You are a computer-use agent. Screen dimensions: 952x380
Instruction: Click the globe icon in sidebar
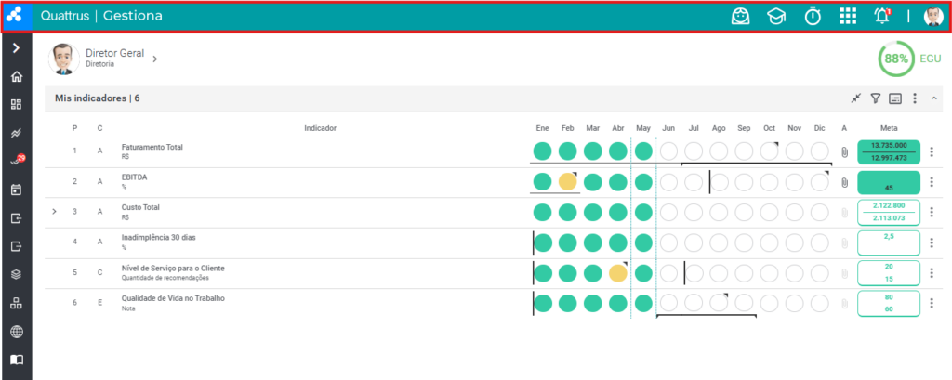(x=17, y=332)
